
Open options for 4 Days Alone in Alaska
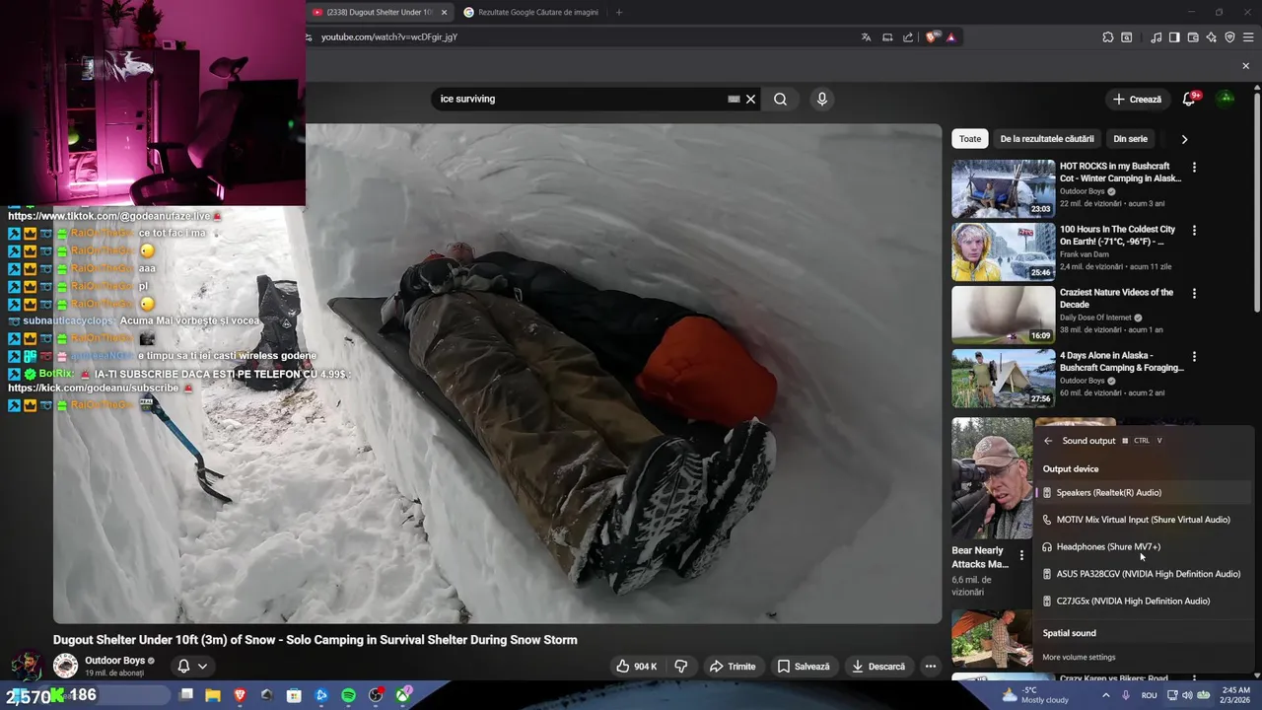click(x=1194, y=357)
